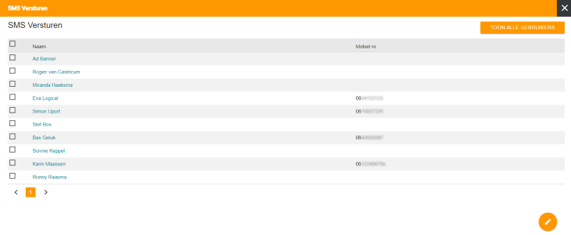Viewport: 571px width, 235px height.
Task: Select Bas Geluk's checkbox
Action: click(13, 136)
